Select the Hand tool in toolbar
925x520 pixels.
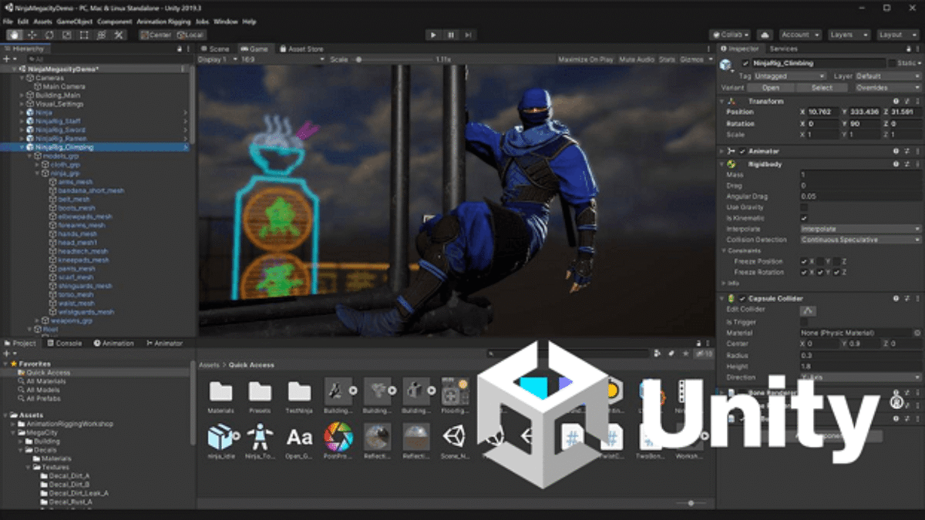pos(15,35)
